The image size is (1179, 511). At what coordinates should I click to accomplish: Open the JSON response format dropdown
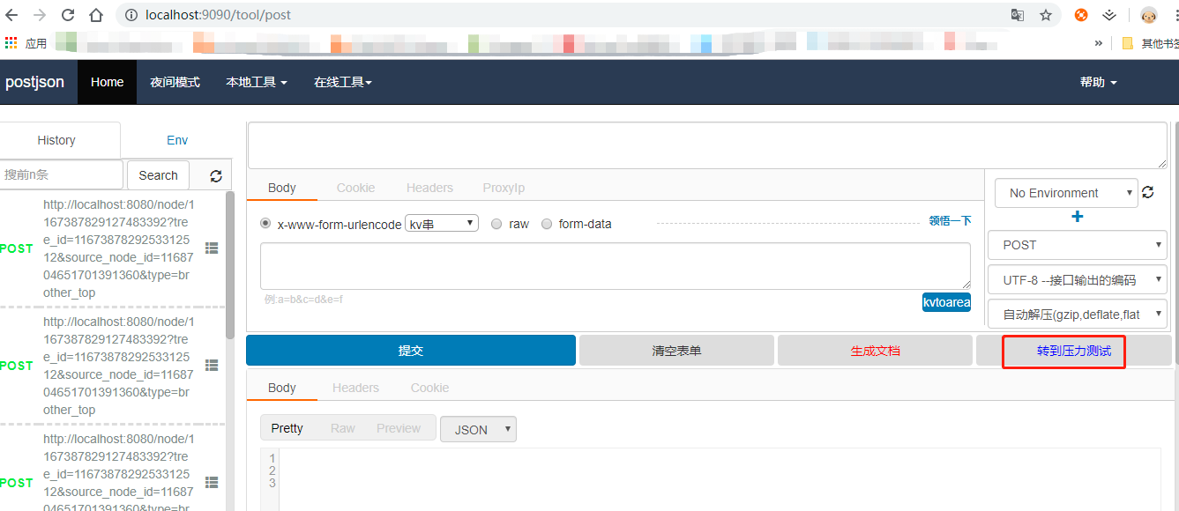click(478, 429)
